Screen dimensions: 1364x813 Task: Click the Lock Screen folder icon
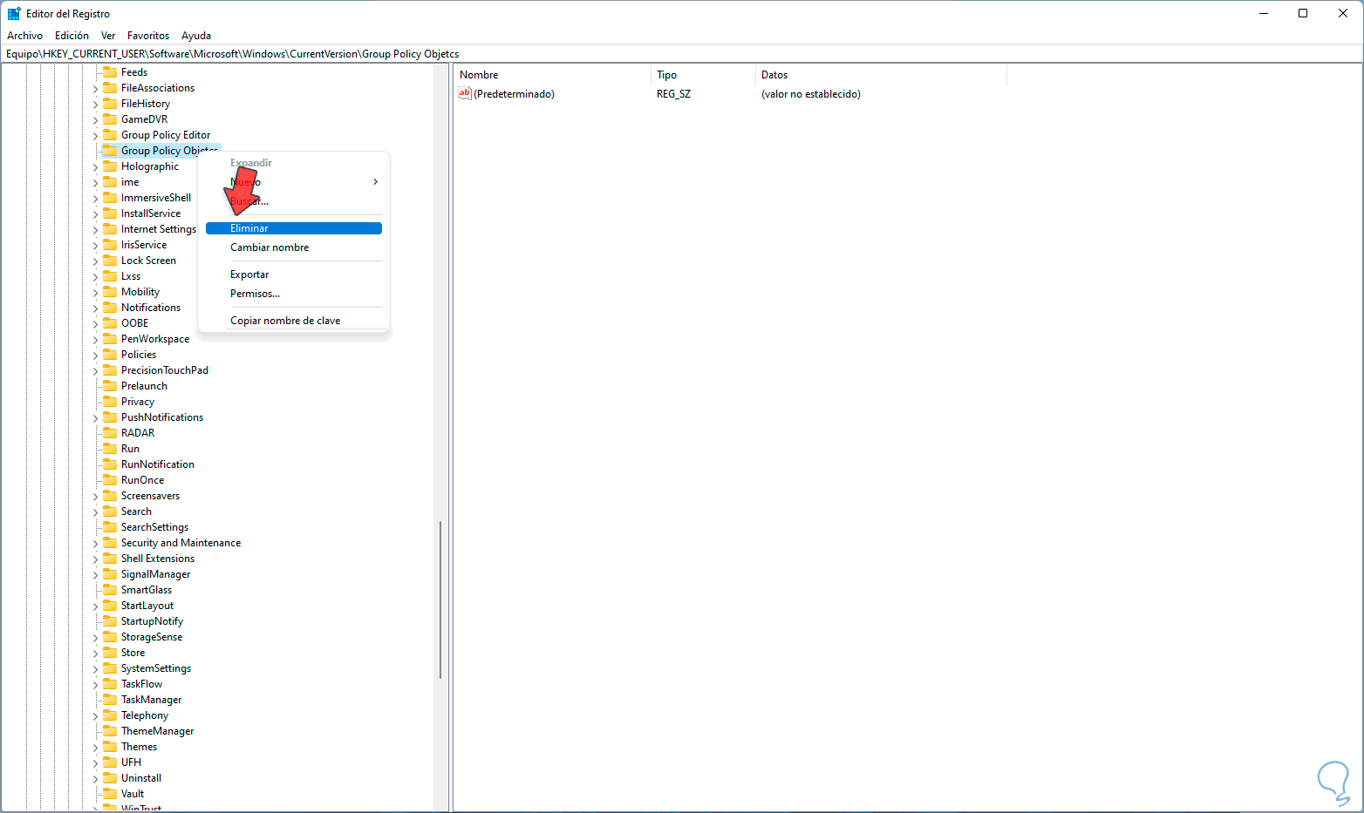(x=110, y=261)
